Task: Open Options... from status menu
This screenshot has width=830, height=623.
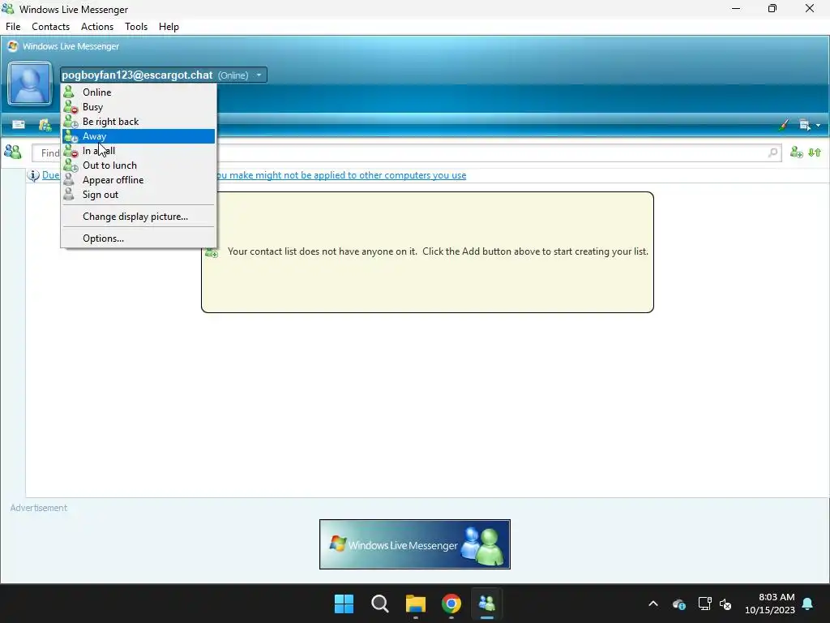Action: click(x=138, y=238)
